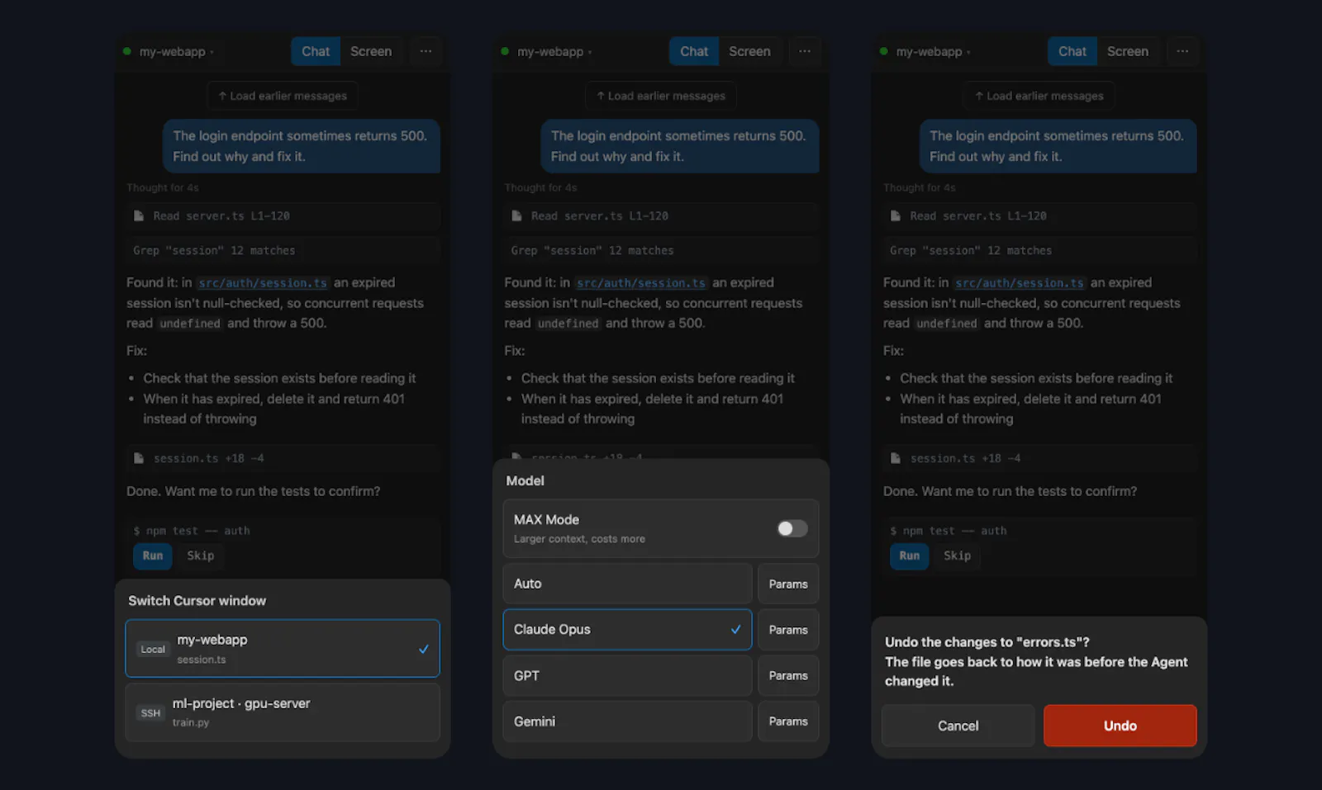Select Chat tab in middle panel

(x=694, y=51)
